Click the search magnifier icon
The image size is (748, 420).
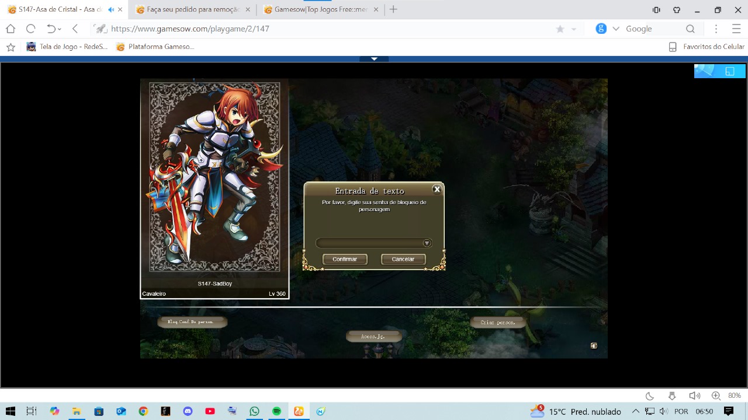point(690,29)
